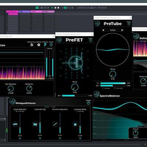Click the round Record button
The image size is (147, 147).
point(58,8)
